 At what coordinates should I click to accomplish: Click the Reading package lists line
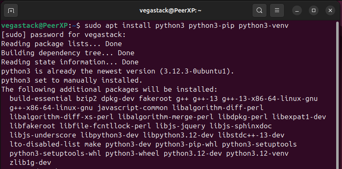click(61, 44)
